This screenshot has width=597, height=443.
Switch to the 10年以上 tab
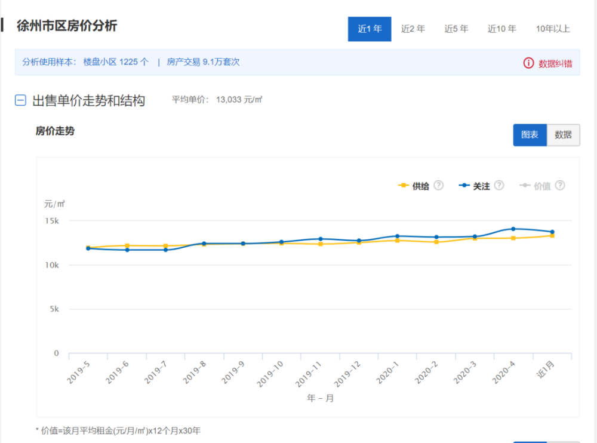552,28
